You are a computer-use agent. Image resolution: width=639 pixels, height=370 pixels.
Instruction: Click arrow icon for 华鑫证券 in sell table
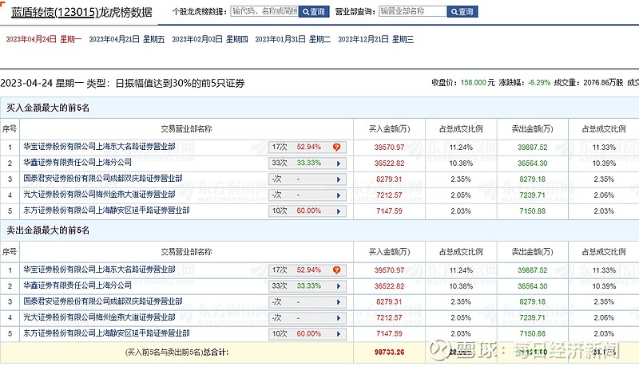coord(339,286)
